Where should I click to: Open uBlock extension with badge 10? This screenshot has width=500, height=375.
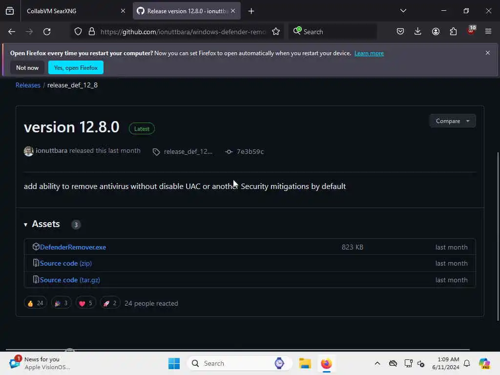click(x=471, y=31)
